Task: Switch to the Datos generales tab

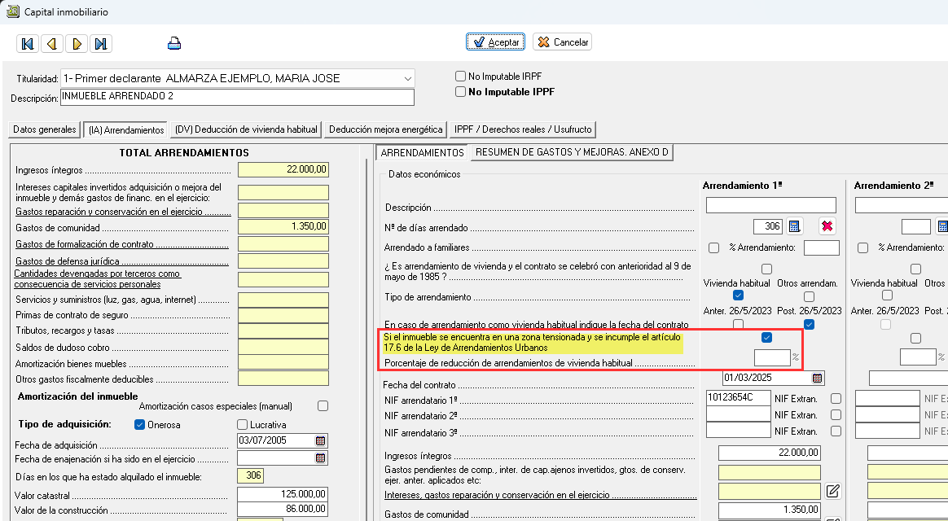Action: [x=45, y=129]
